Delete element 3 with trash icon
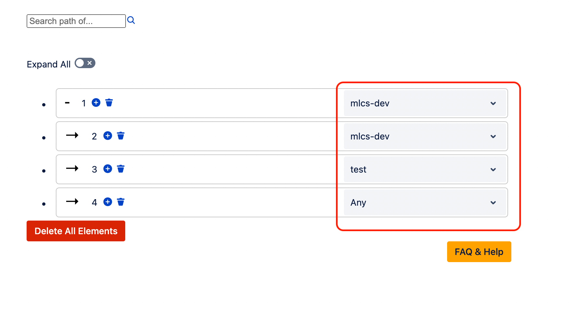The image size is (573, 314). (121, 169)
